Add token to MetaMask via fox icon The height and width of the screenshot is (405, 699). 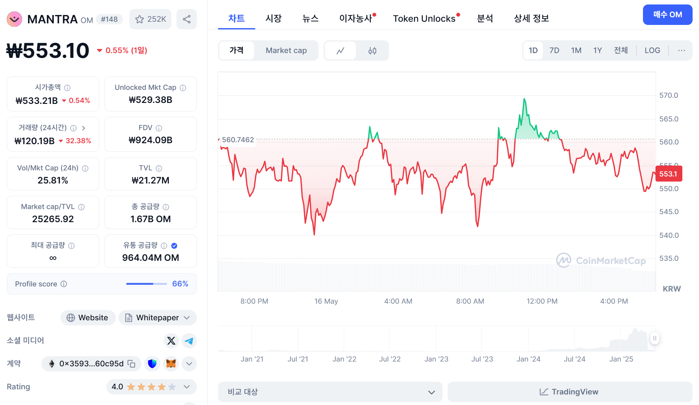click(171, 364)
